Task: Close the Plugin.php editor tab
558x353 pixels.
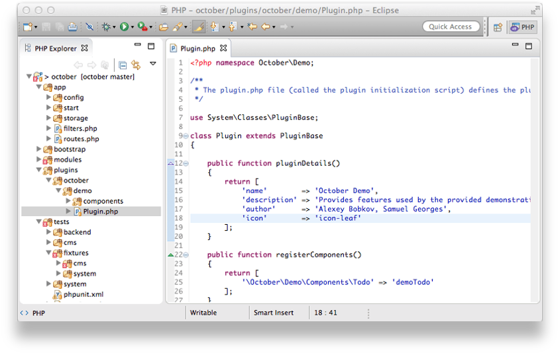Action: (x=223, y=48)
